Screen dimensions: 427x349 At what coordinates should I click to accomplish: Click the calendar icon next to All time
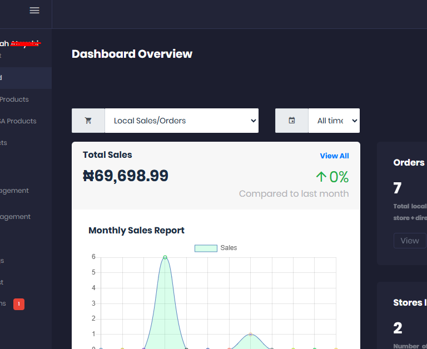pos(292,121)
